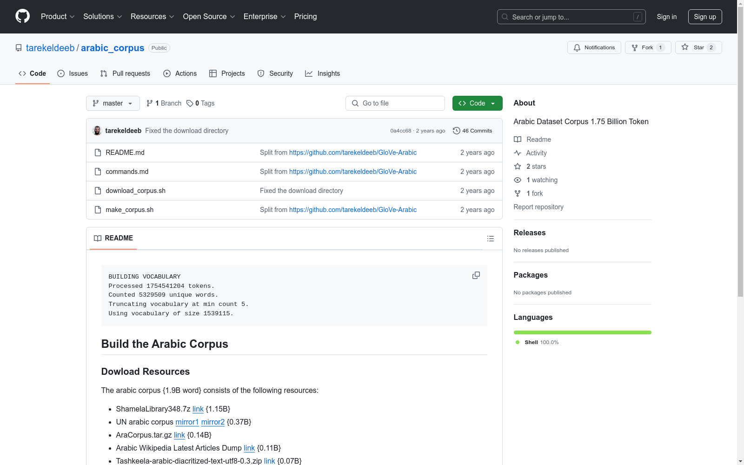744x465 pixels.
Task: Open the Arabic Wikipedia dump link
Action: tap(249, 448)
